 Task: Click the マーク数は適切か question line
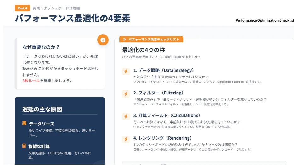tap(185, 145)
